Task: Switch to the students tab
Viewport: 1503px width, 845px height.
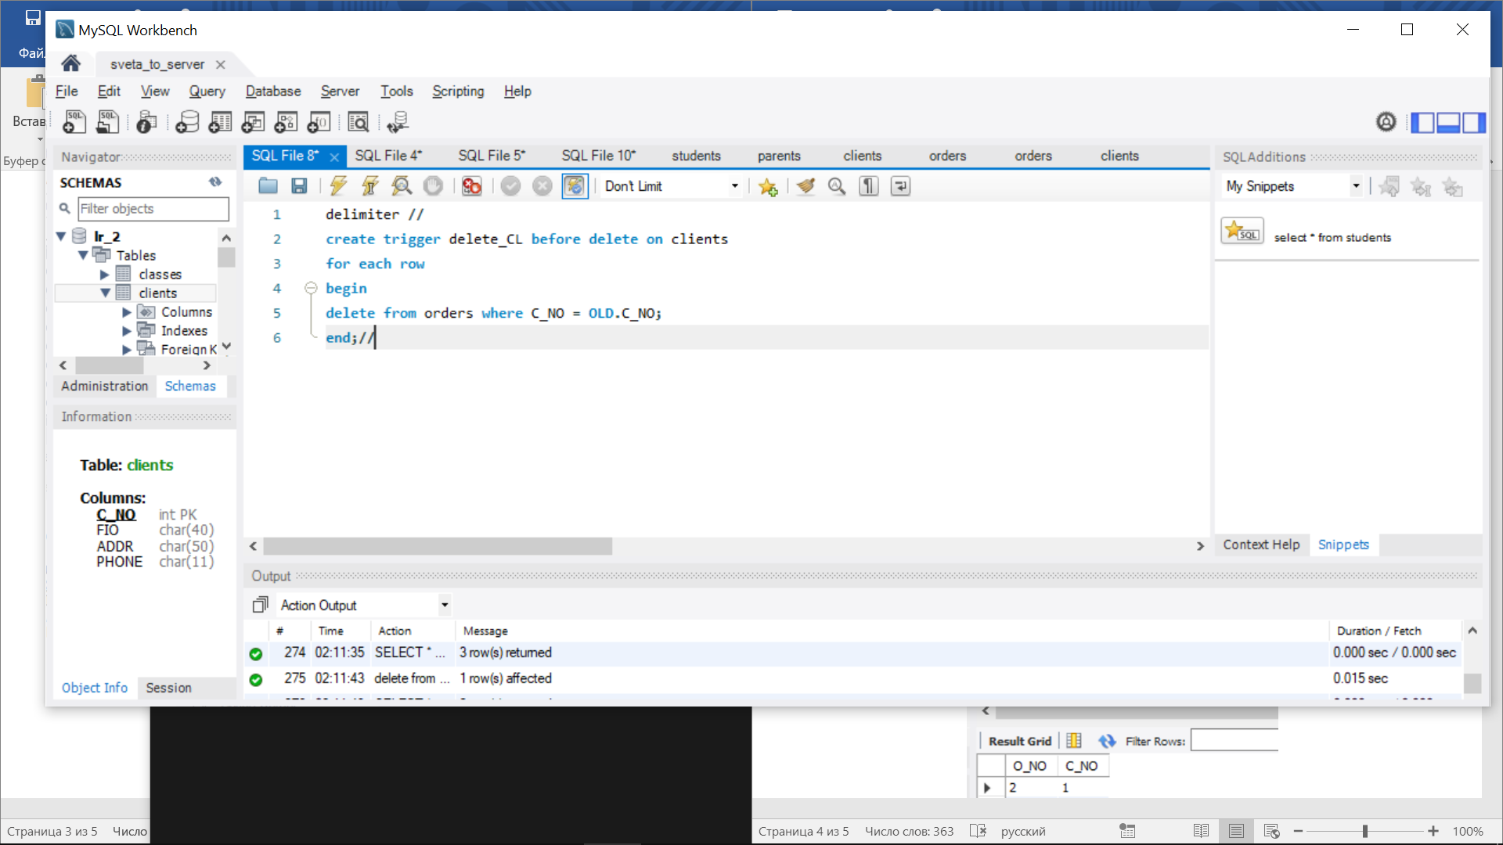Action: click(x=696, y=156)
